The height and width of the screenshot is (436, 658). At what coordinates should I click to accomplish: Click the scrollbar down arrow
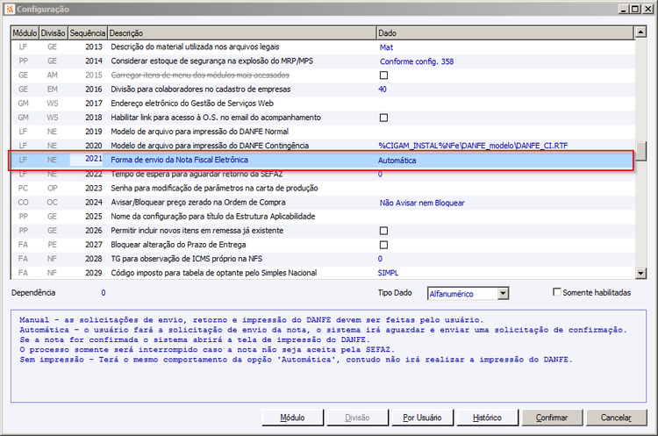pos(640,274)
